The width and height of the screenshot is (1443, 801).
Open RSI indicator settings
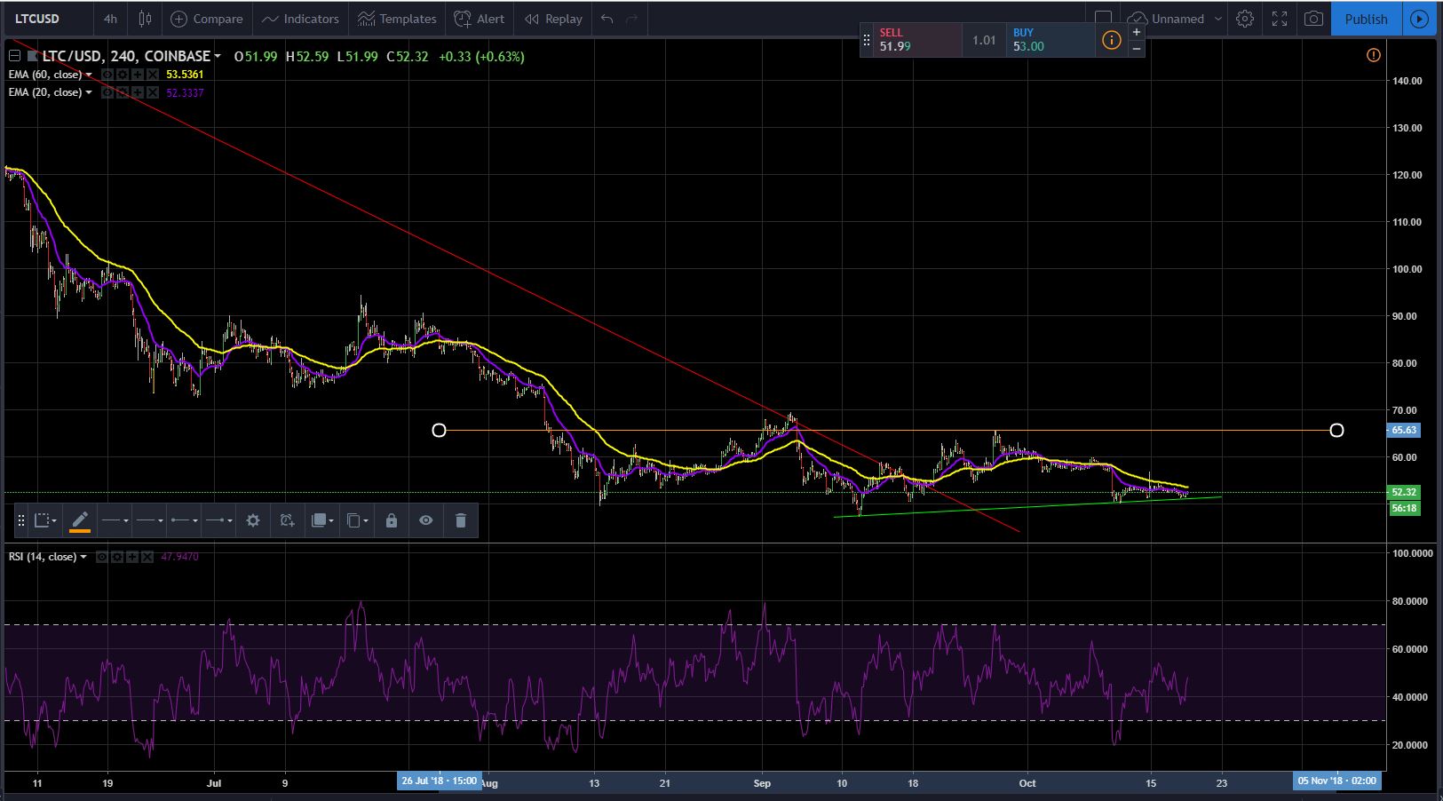click(x=117, y=557)
